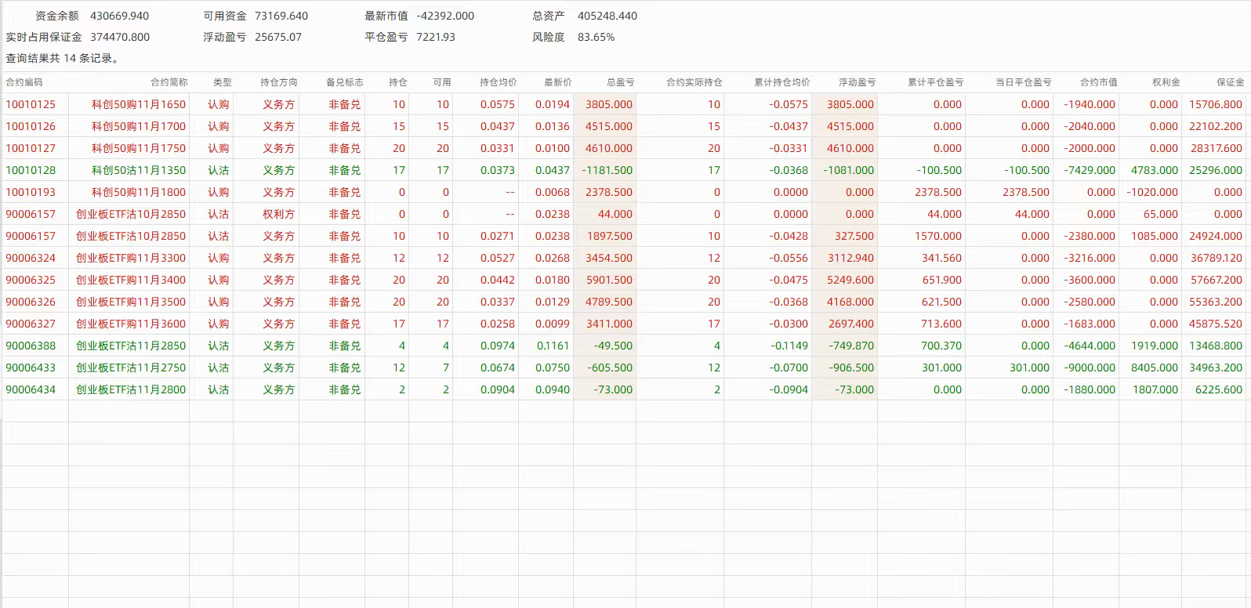Click the 合约市值 column header
Image resolution: width=1251 pixels, height=608 pixels.
click(1098, 82)
